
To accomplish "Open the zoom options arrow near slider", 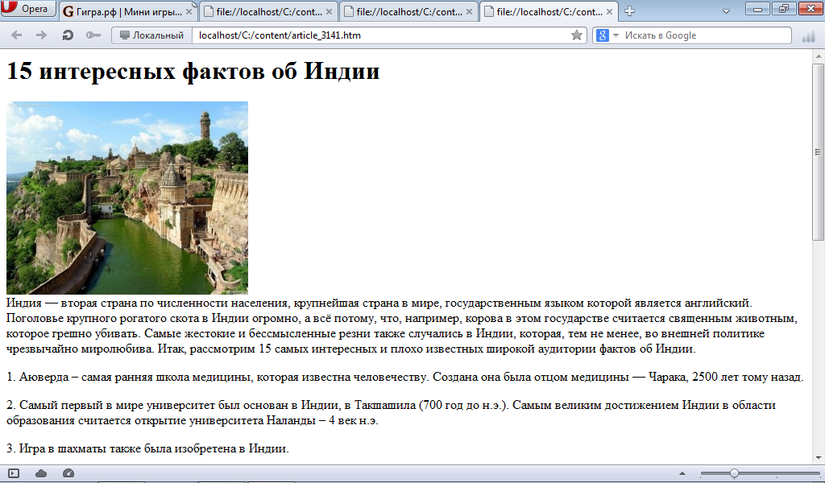I will point(683,473).
